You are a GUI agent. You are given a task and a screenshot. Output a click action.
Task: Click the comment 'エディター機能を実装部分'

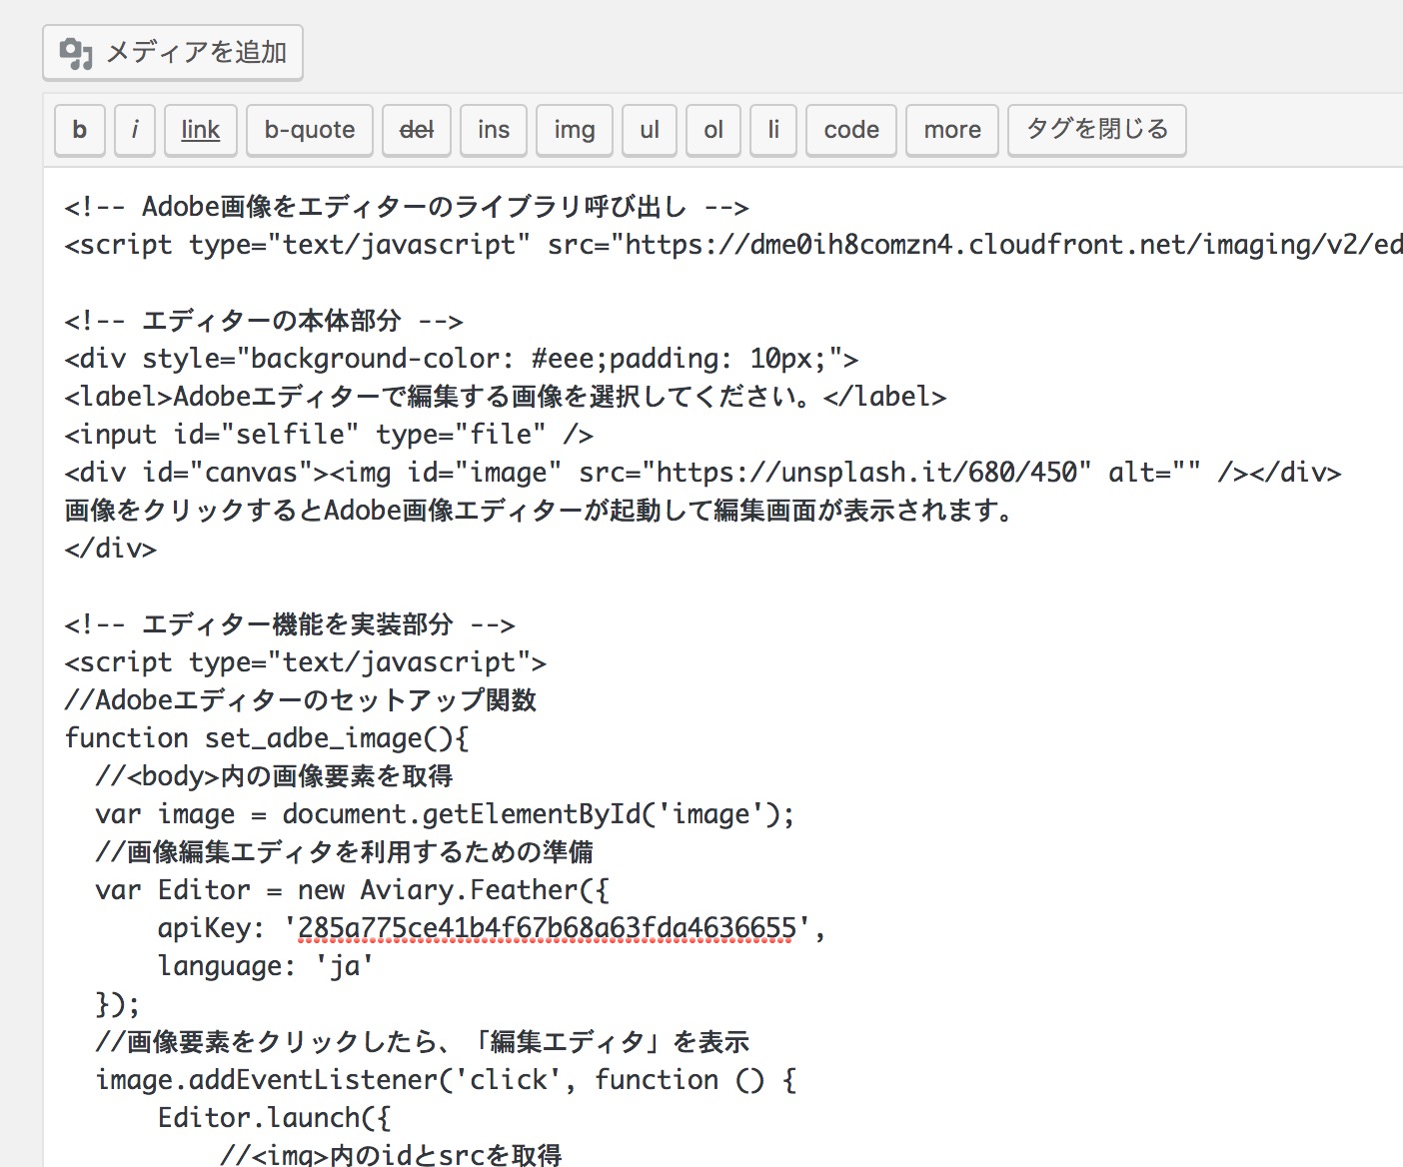[290, 624]
